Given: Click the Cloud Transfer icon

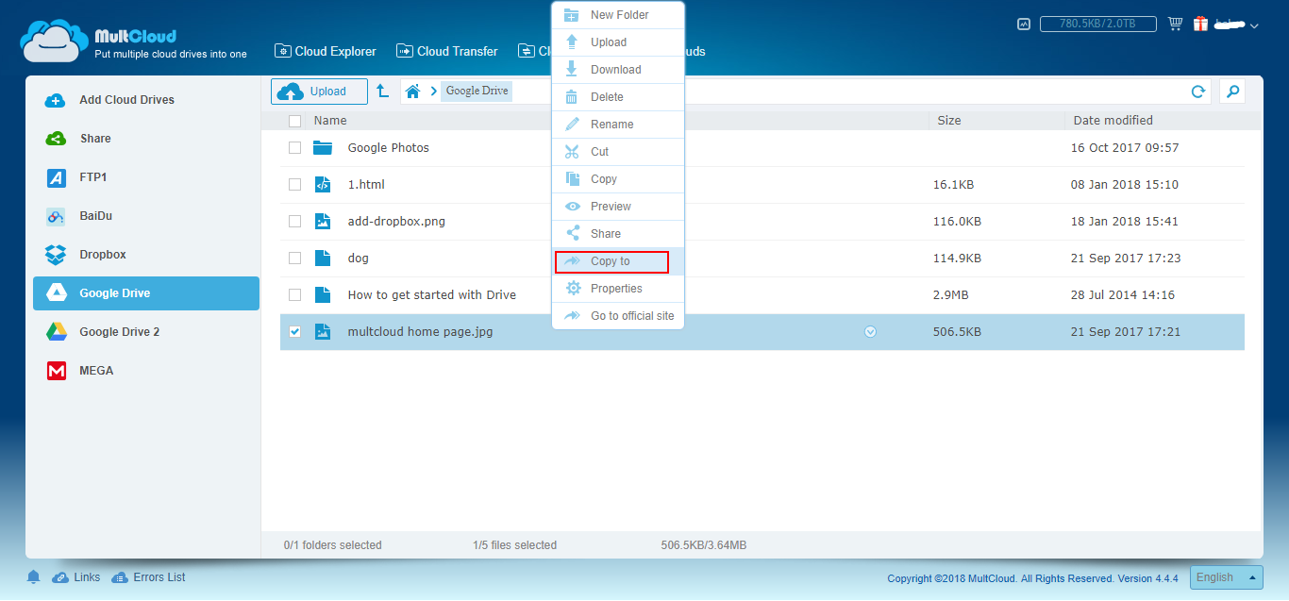Looking at the screenshot, I should (x=405, y=51).
